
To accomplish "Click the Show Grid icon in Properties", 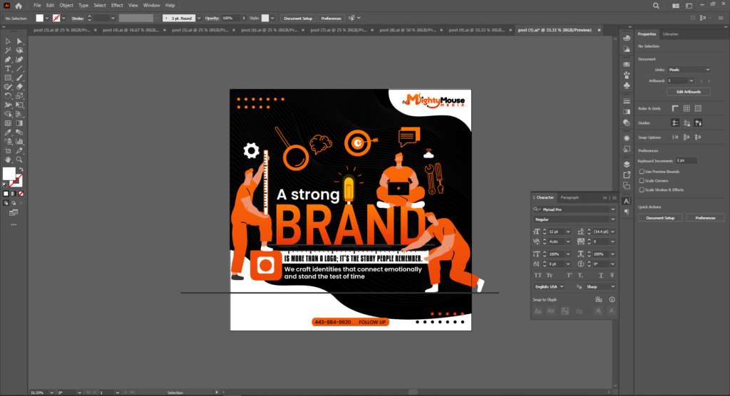I will pos(687,108).
